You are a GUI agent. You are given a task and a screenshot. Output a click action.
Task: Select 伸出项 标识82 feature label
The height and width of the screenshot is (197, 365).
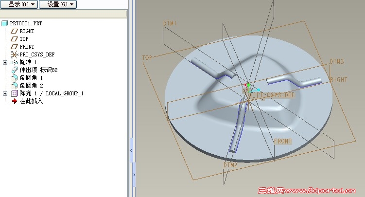[38, 70]
